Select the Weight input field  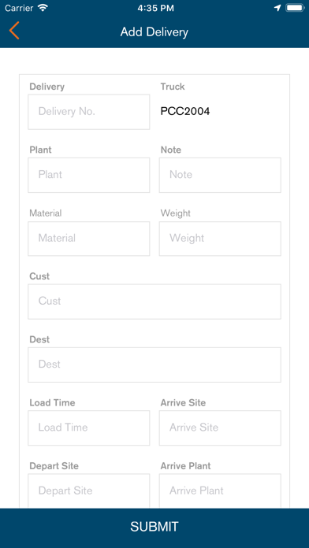click(220, 239)
